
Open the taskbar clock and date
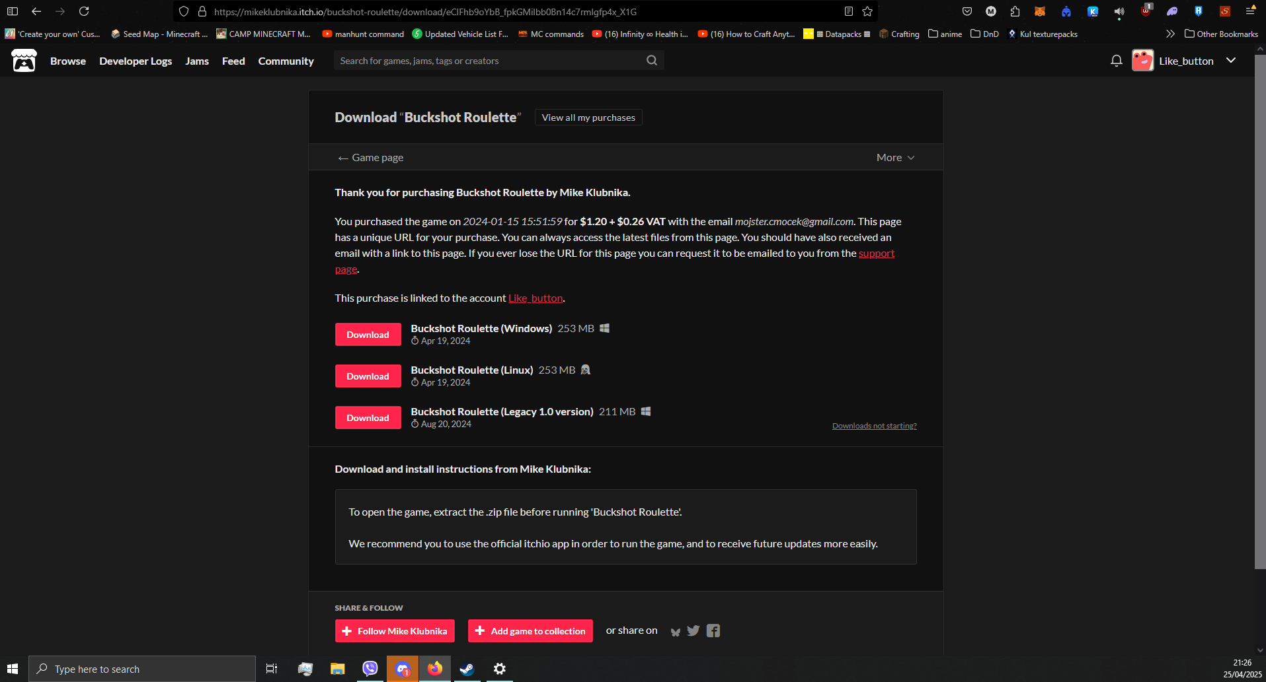1242,669
